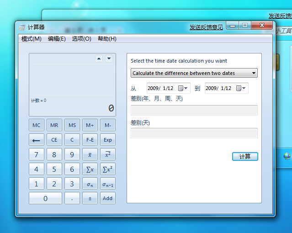Click the 差别(天) result field
The width and height of the screenshot is (292, 233).
(194, 133)
